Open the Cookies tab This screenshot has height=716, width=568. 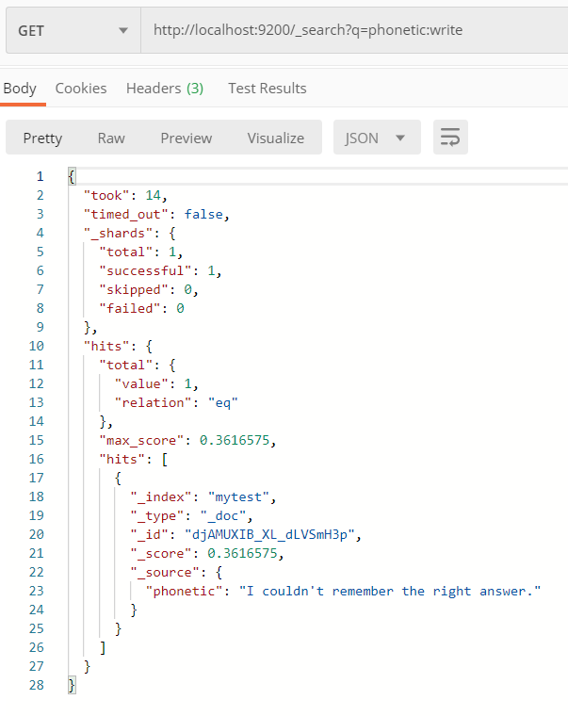click(81, 89)
